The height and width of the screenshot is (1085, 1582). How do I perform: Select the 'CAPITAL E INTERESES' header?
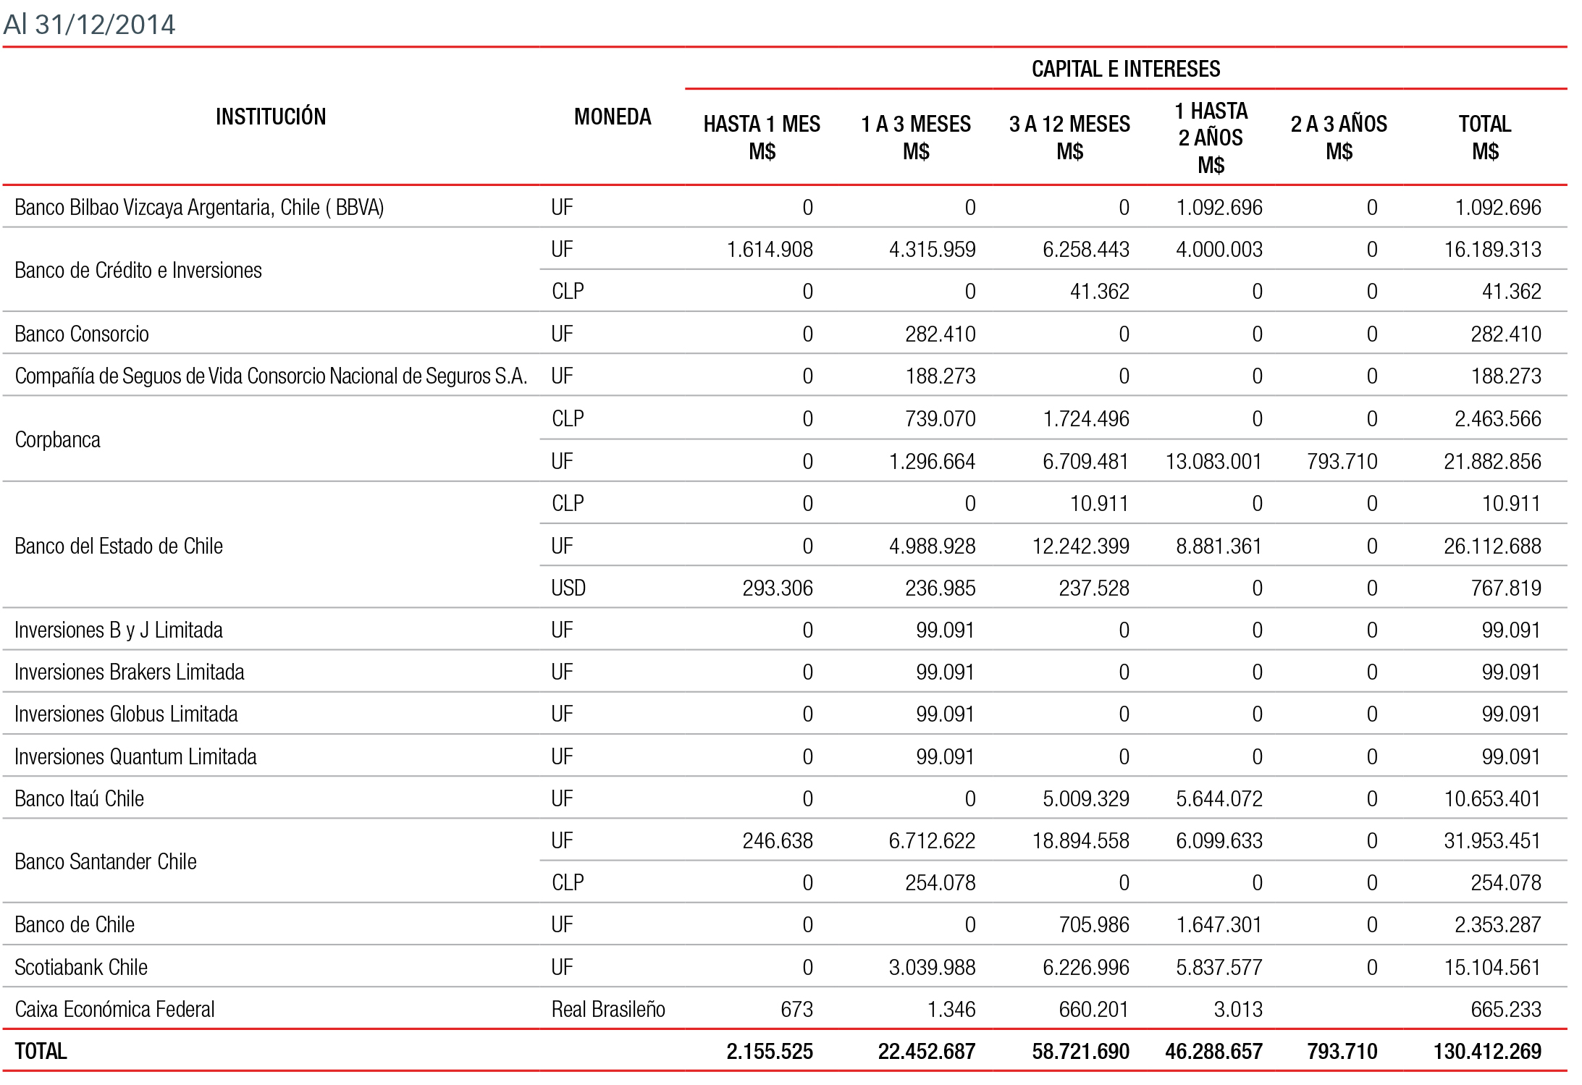pos(1126,69)
